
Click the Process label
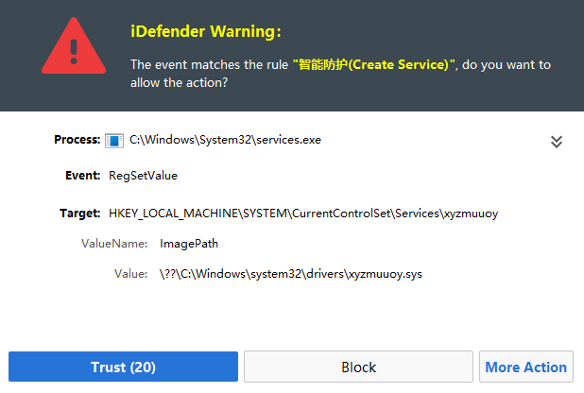(x=77, y=140)
